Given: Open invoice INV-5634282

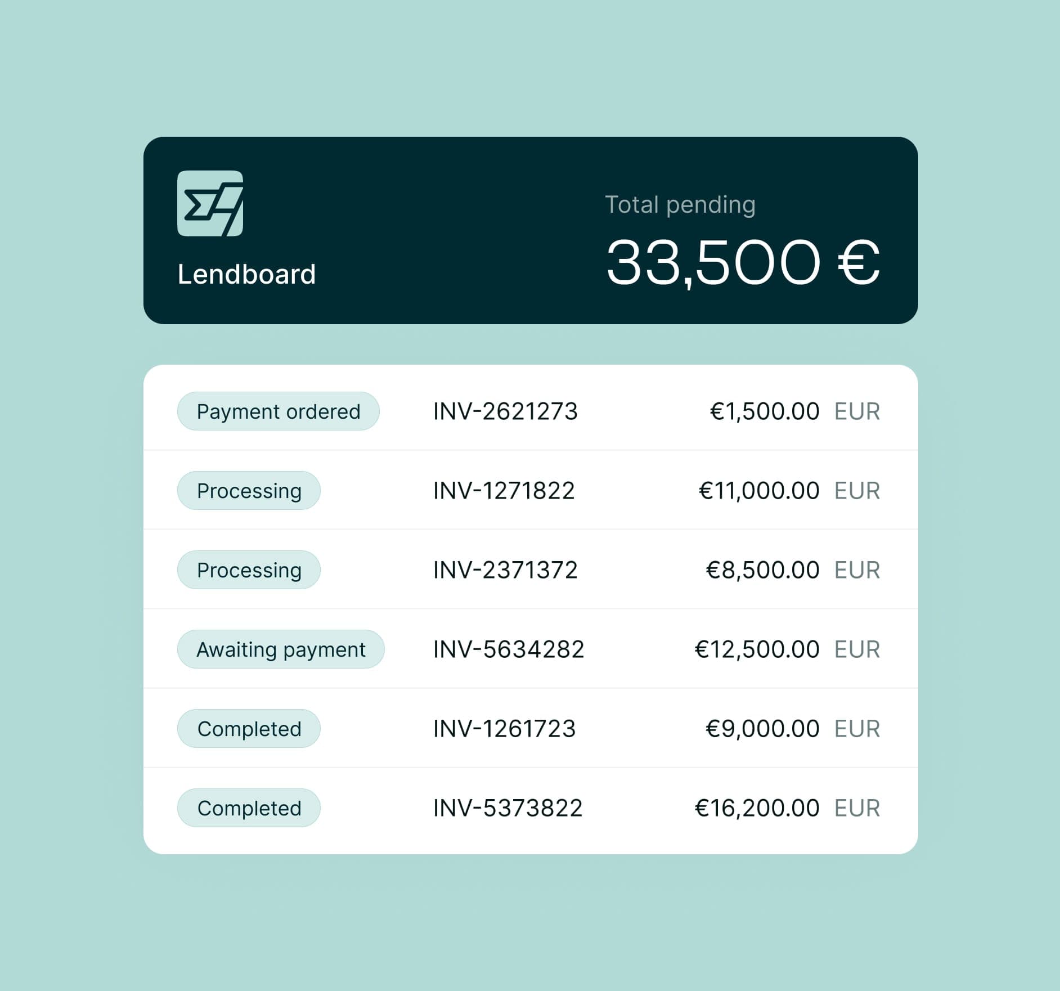Looking at the screenshot, I should tap(509, 649).
